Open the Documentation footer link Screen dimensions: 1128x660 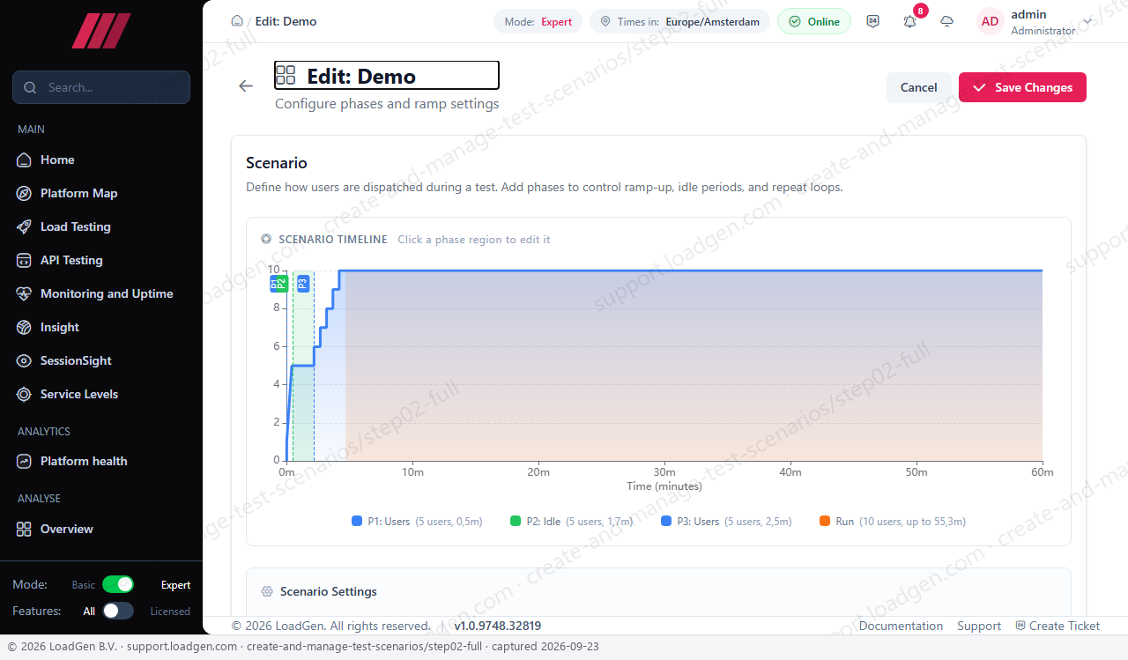(x=901, y=626)
